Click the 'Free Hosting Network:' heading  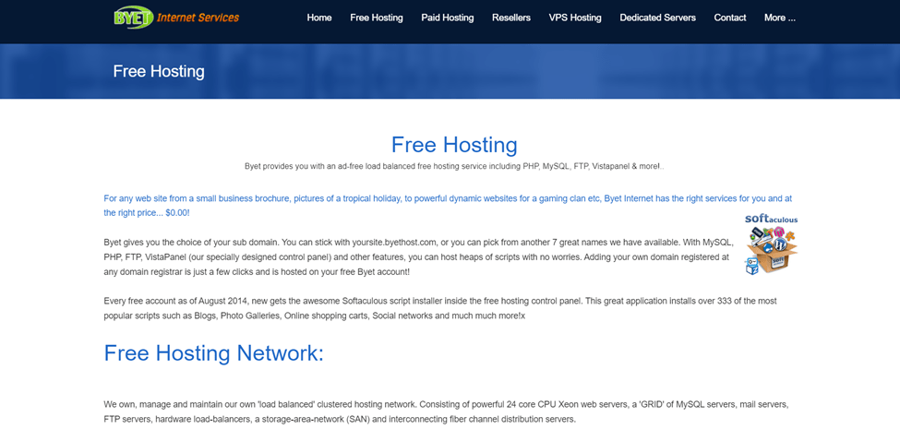(x=214, y=353)
